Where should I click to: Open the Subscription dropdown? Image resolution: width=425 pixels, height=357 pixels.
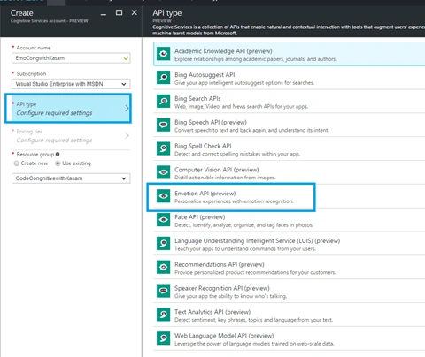(x=71, y=84)
